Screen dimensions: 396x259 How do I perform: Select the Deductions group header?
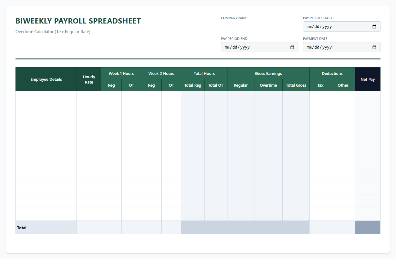pos(332,73)
